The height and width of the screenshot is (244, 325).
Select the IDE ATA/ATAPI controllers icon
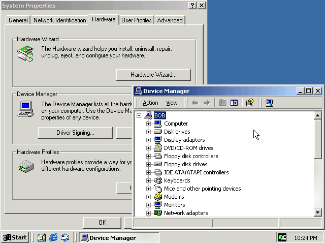158,172
